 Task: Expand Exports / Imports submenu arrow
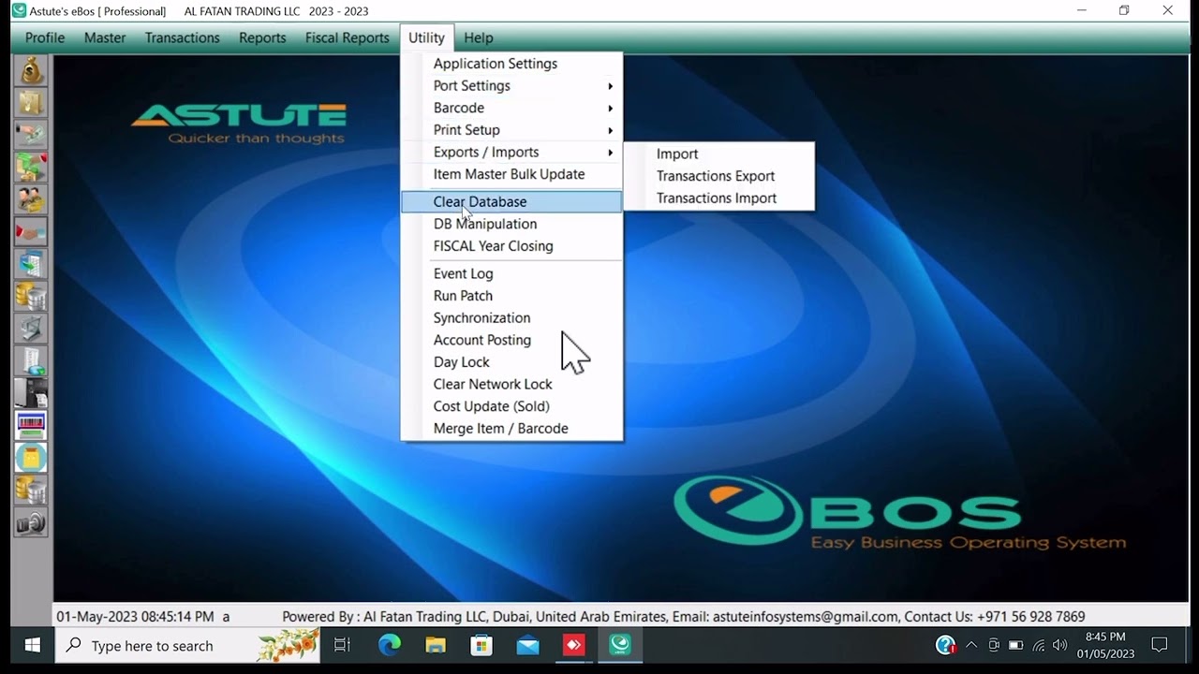pyautogui.click(x=610, y=153)
